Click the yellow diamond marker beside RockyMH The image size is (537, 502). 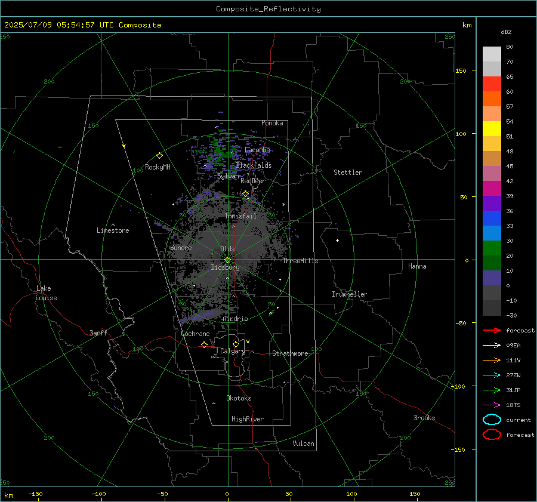pyautogui.click(x=159, y=156)
